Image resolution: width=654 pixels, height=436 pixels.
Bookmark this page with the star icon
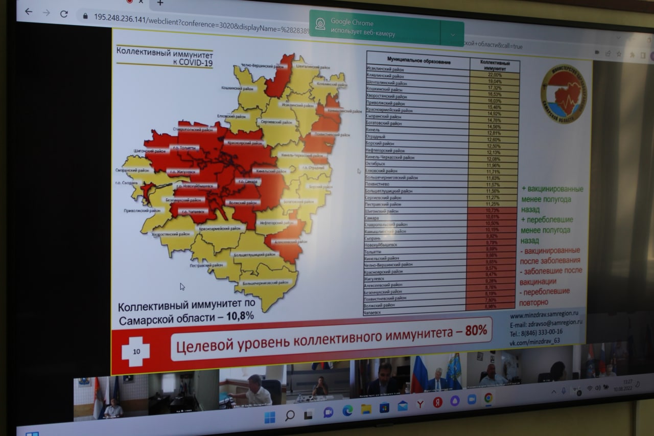tap(619, 54)
